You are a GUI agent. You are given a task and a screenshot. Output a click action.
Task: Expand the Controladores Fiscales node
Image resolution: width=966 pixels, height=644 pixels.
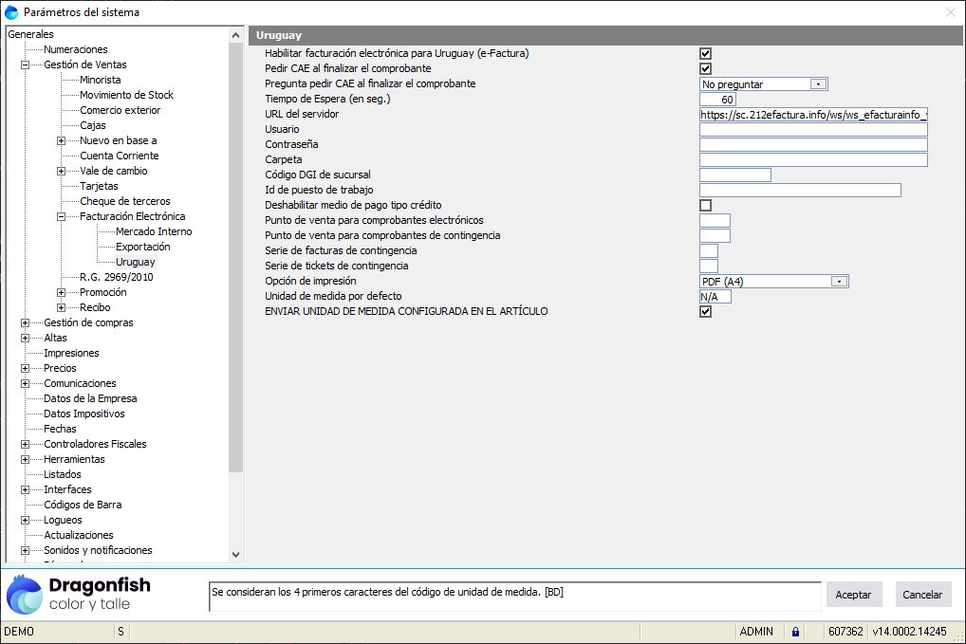click(26, 444)
